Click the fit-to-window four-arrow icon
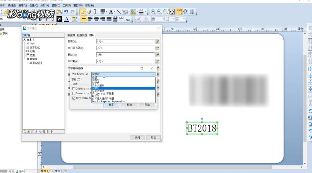312x173 pixels. 172,12
